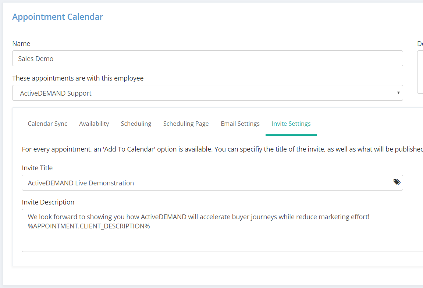Click the 'Invite Title' label
The height and width of the screenshot is (288, 423).
coord(37,168)
